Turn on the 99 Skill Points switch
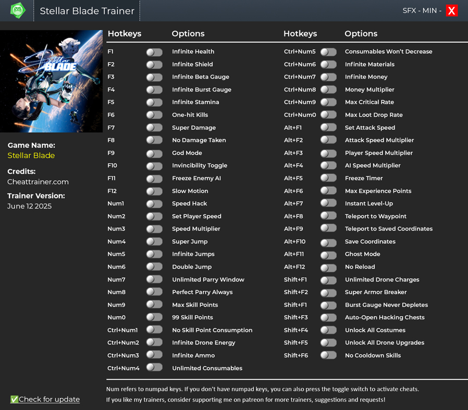The width and height of the screenshot is (468, 410). (x=154, y=317)
